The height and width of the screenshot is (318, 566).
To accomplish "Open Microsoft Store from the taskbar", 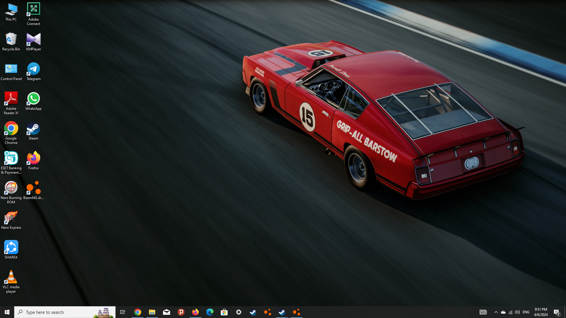I will pos(224,312).
